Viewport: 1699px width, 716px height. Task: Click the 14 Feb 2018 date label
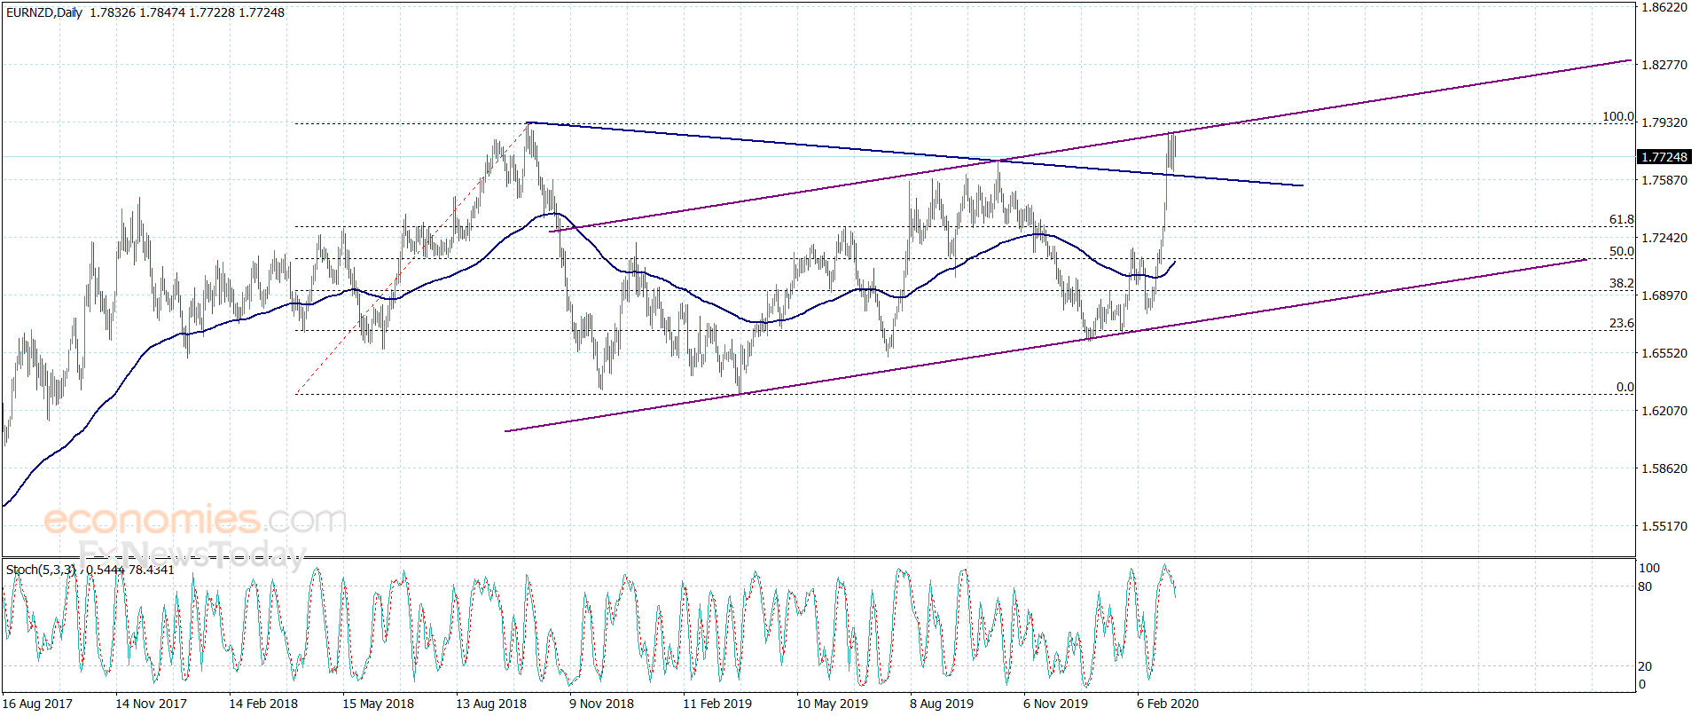coord(263,704)
